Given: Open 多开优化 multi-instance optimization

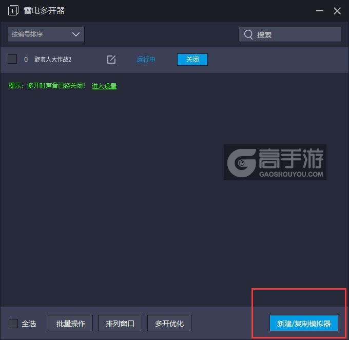Looking at the screenshot, I should [169, 323].
